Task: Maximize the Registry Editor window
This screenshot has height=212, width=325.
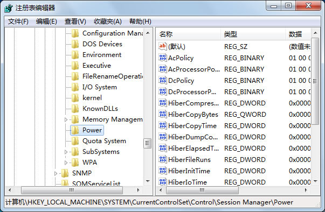Action: coord(288,5)
